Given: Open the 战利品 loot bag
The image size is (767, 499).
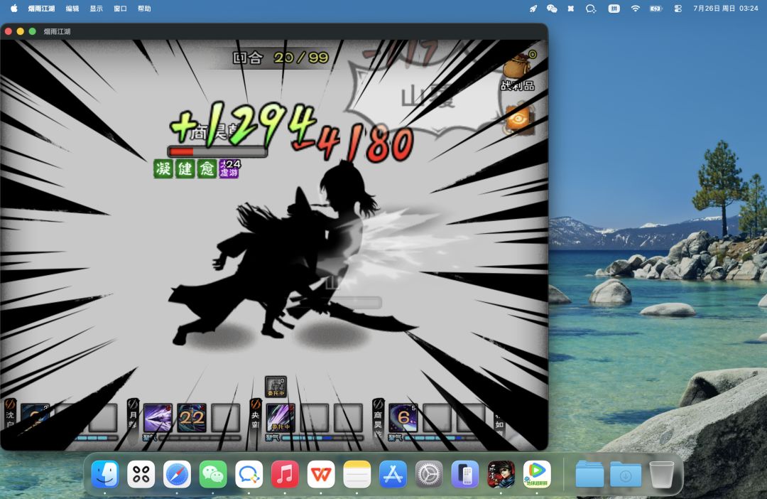Looking at the screenshot, I should [x=518, y=73].
